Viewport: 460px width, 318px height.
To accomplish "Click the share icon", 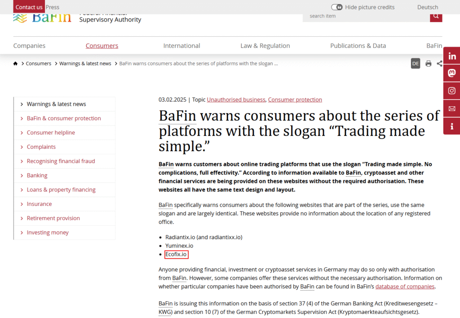I will point(439,64).
